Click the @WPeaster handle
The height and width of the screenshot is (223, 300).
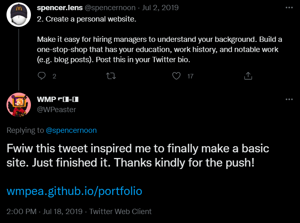[56, 109]
